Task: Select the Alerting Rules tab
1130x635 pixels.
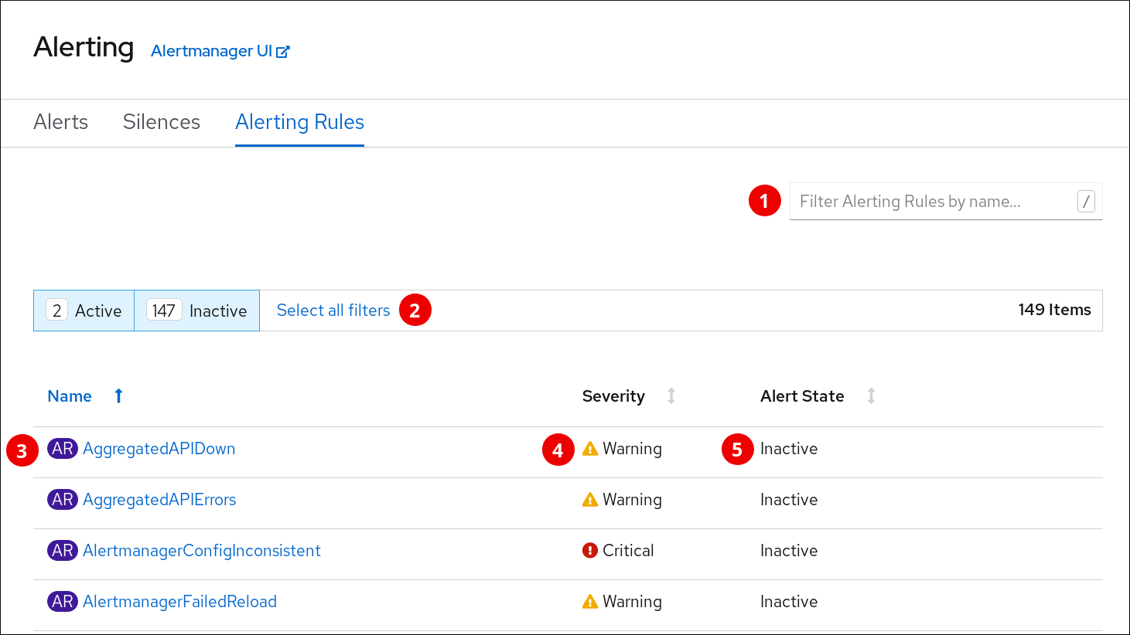Action: 299,122
